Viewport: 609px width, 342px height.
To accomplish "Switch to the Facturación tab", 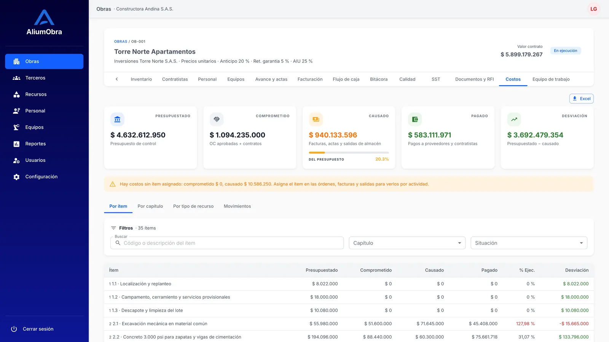I will [310, 79].
